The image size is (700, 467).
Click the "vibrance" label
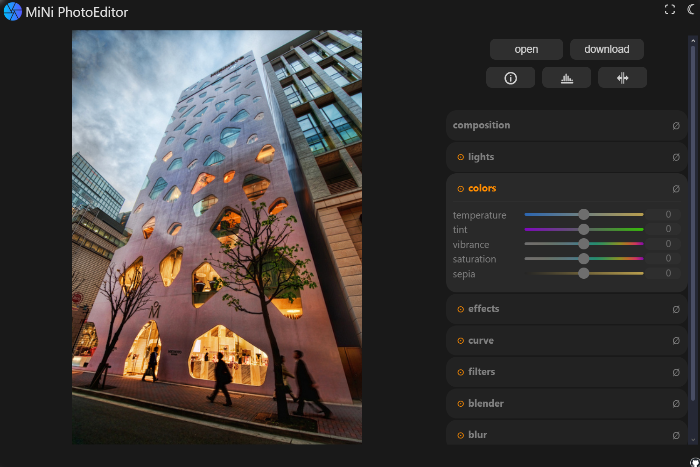tap(471, 245)
